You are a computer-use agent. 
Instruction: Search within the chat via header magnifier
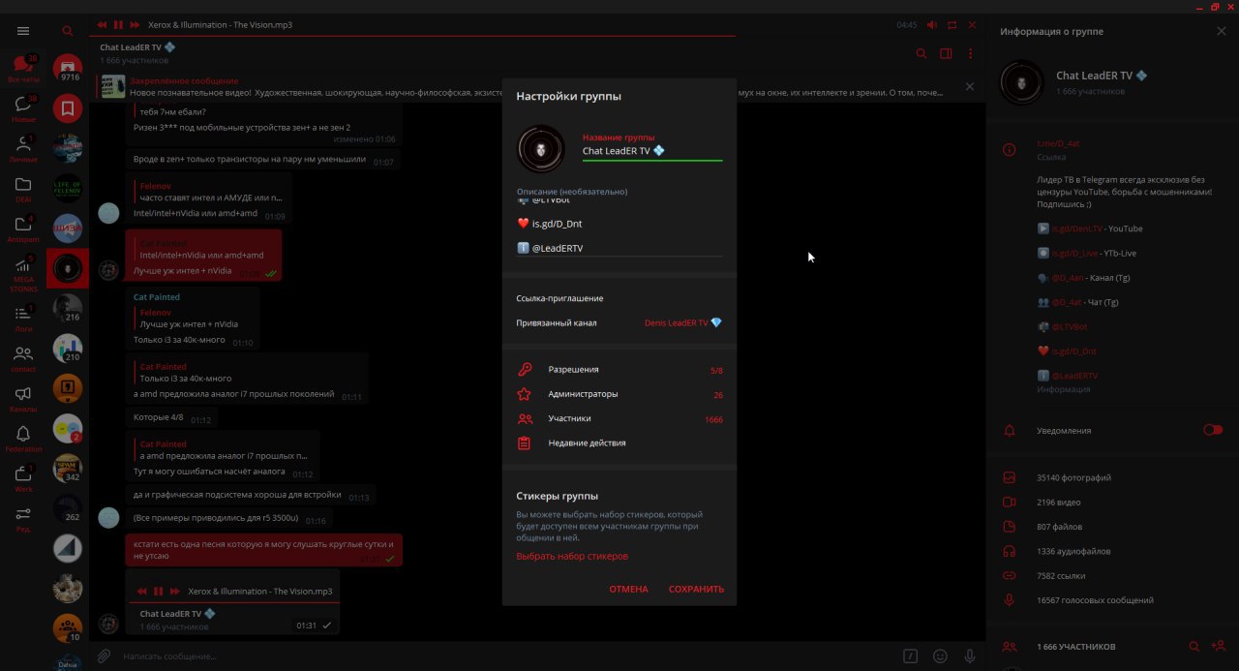coord(922,53)
